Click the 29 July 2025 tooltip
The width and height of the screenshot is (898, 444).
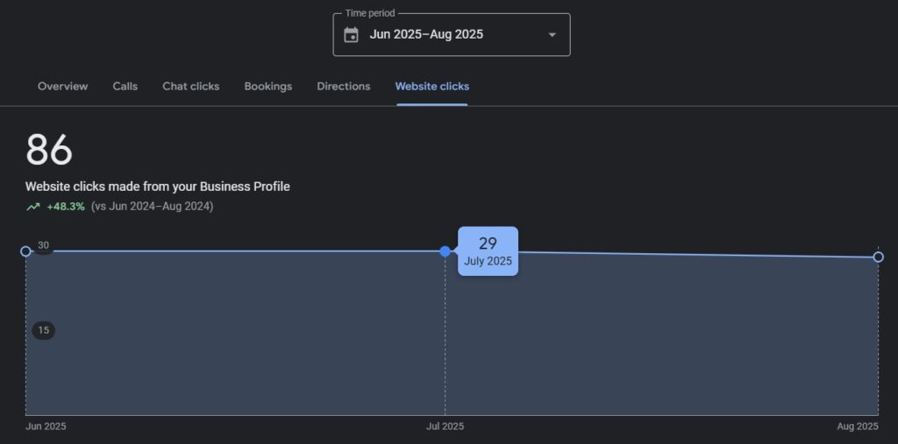tap(488, 251)
